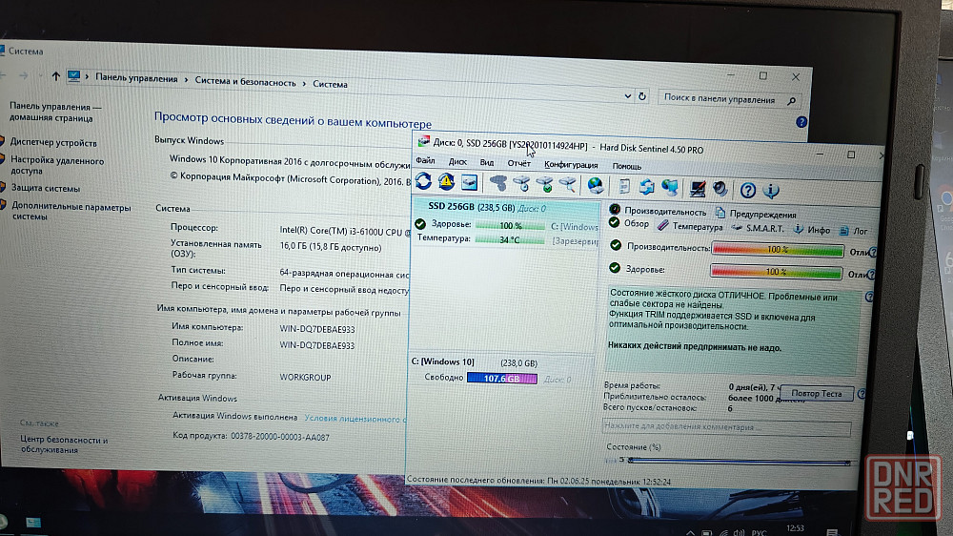Open the Файл menu in Hard Disk Sentinel
953x536 pixels.
click(x=425, y=160)
